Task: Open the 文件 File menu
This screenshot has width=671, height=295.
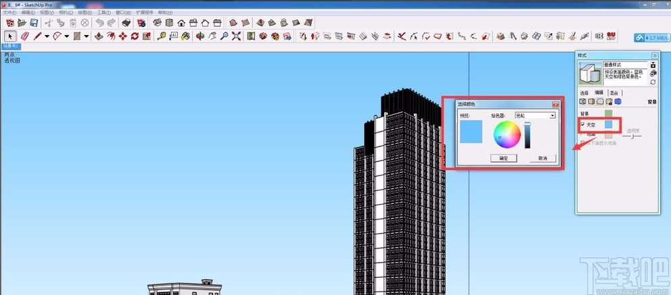Action: coord(9,12)
